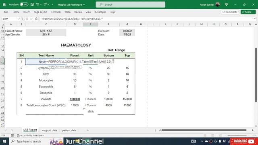Click the horizontal scrollbar left arrow
Viewport: 258px width, 145px height.
[x=160, y=130]
